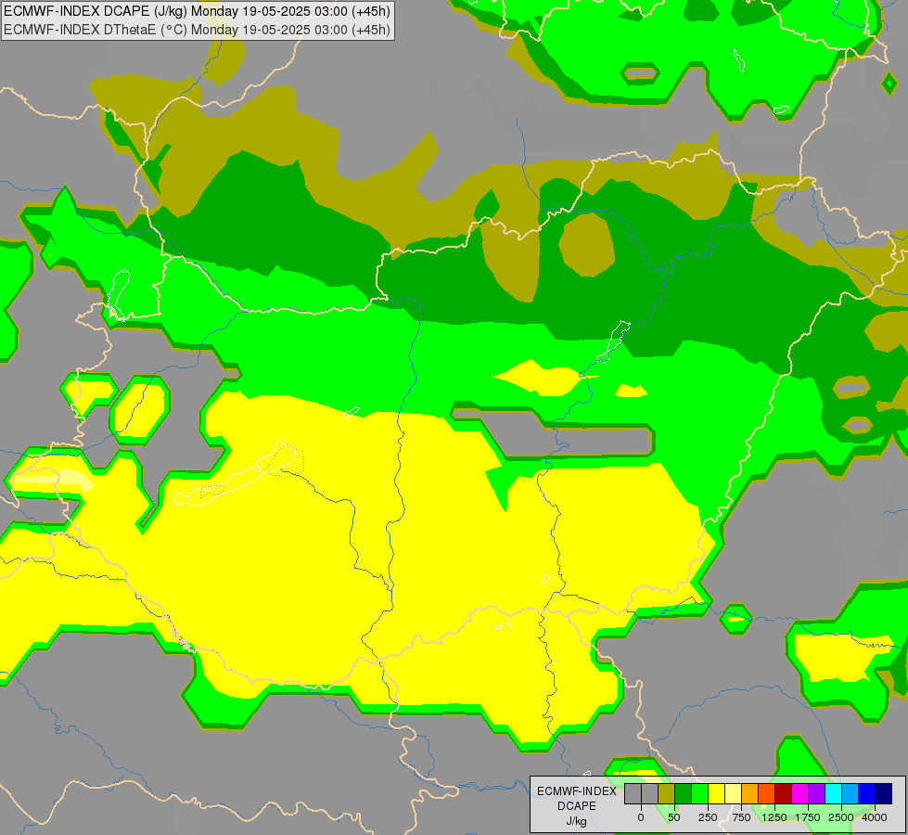This screenshot has width=908, height=835.
Task: Click the orange legend swatch
Action: [x=750, y=793]
